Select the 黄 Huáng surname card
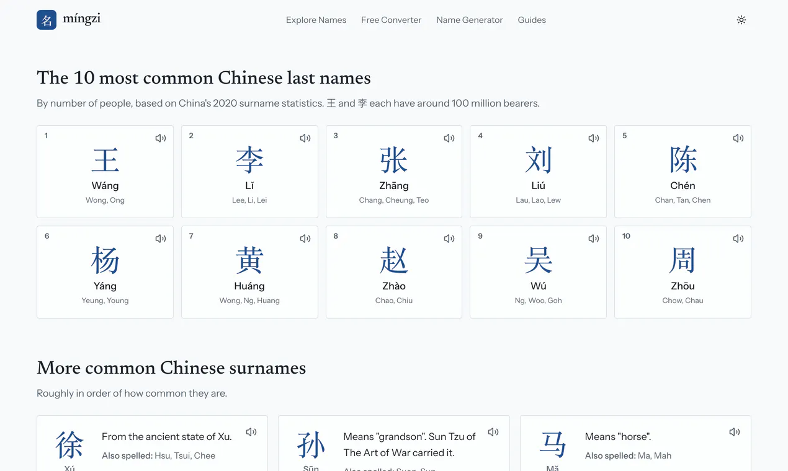788x471 pixels. pyautogui.click(x=249, y=272)
